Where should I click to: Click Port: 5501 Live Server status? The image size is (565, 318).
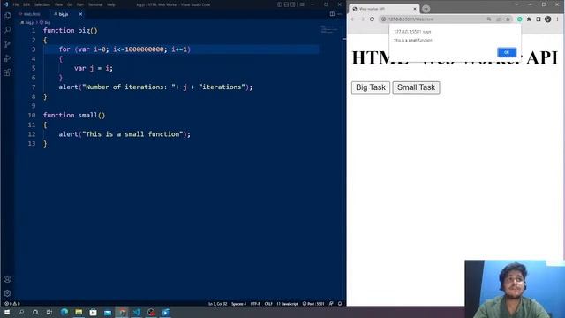click(313, 304)
